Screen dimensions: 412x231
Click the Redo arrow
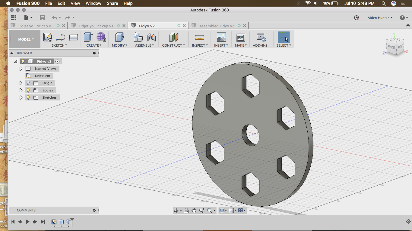(x=68, y=18)
